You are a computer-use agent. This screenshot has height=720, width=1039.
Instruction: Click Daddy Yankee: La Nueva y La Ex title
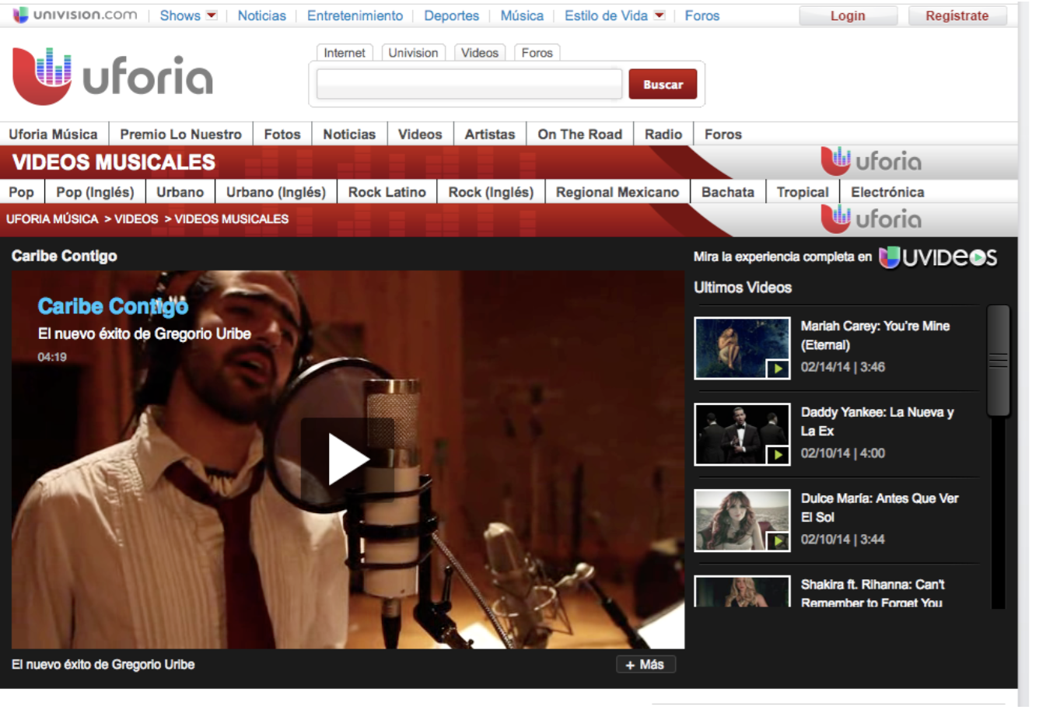point(877,421)
